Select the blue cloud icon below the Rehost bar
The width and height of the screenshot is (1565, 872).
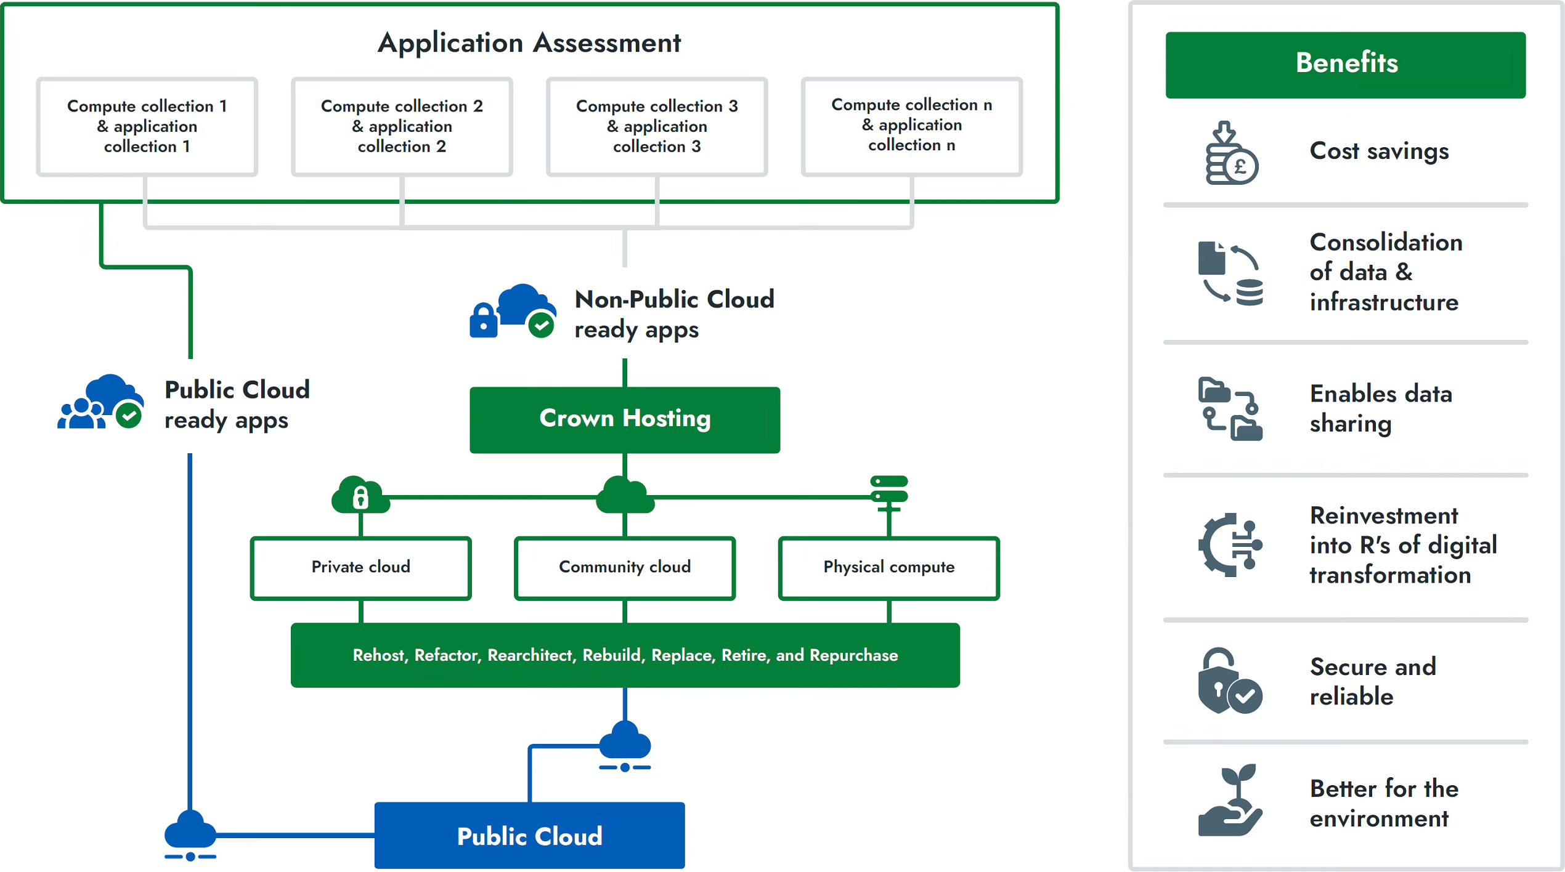pos(625,746)
